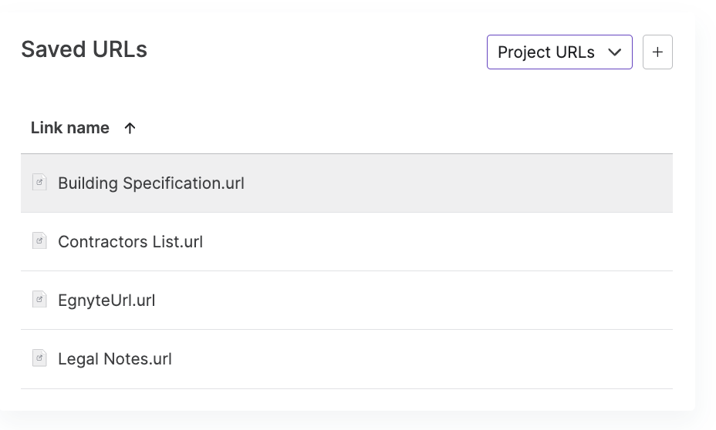Click the Legal Notes.url file icon
The height and width of the screenshot is (430, 716).
point(39,358)
